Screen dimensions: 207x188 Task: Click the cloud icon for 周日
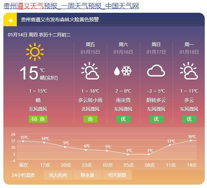156,71
